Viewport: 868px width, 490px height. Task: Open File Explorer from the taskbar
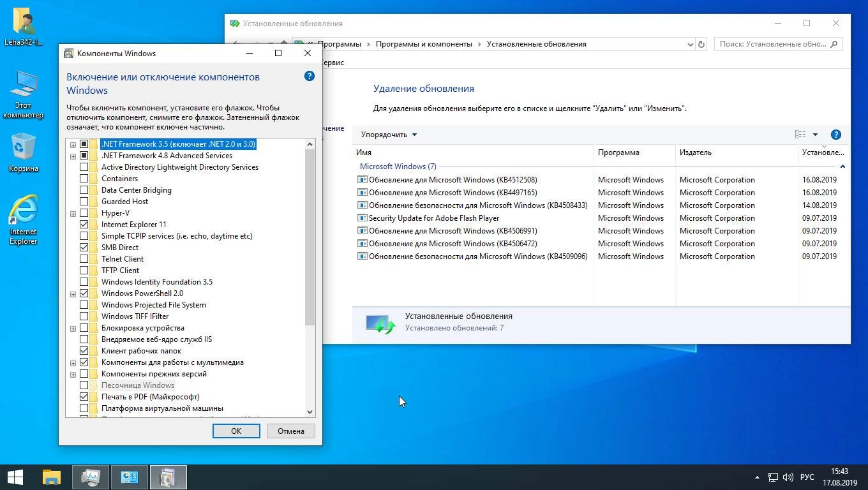click(52, 477)
